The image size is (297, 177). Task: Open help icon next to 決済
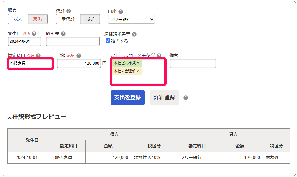(69, 11)
